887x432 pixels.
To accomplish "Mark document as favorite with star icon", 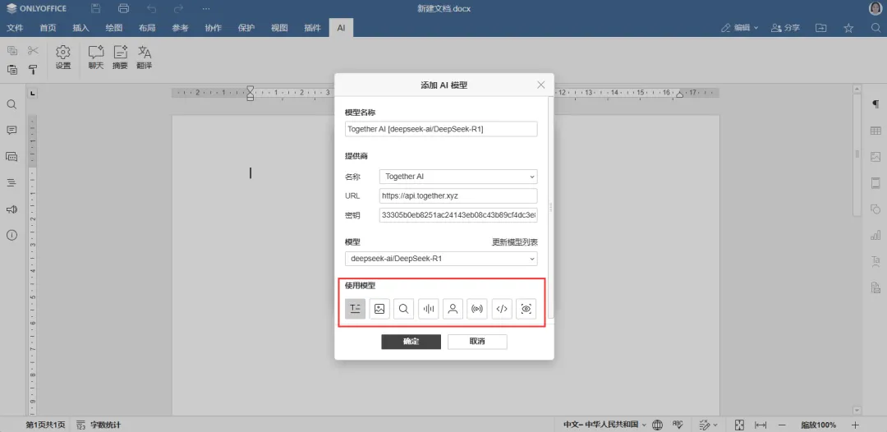I will 848,28.
